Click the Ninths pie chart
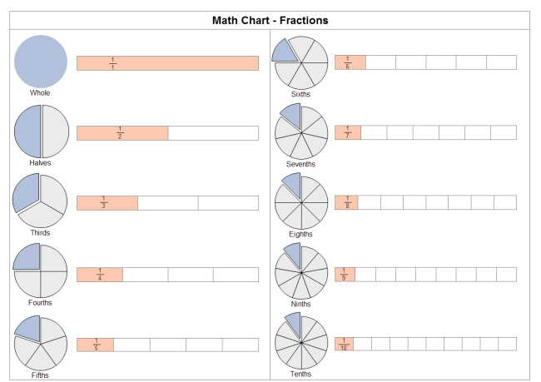 click(300, 272)
